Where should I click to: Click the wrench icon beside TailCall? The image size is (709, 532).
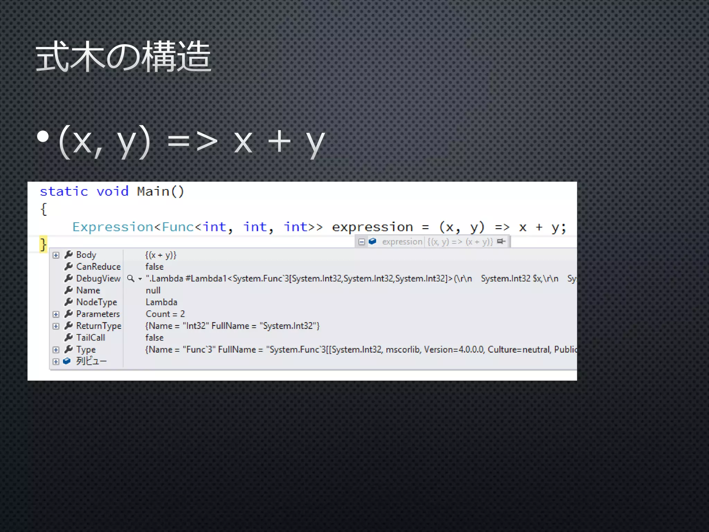[x=69, y=337]
